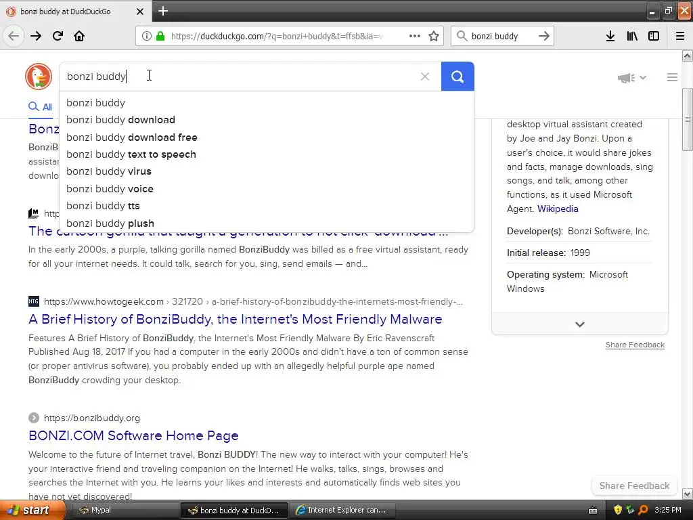The width and height of the screenshot is (693, 520).
Task: Click the HTG favicon beside howtogeek result
Action: [34, 301]
